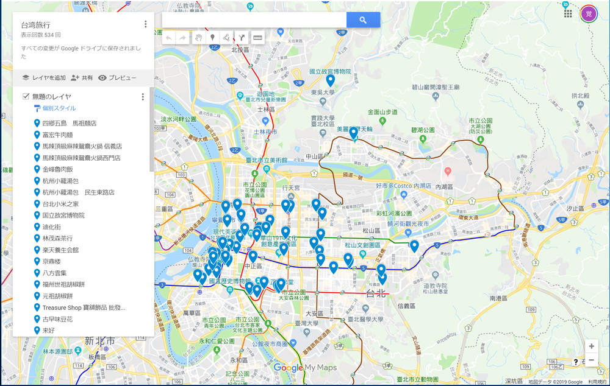610x386 pixels.
Task: Click the paint roller style icon
Action: [37, 108]
